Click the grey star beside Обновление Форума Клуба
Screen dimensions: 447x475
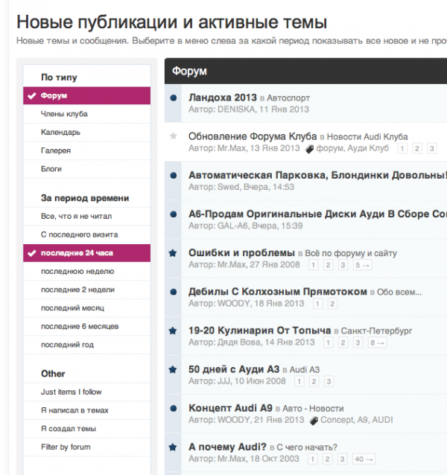(174, 136)
